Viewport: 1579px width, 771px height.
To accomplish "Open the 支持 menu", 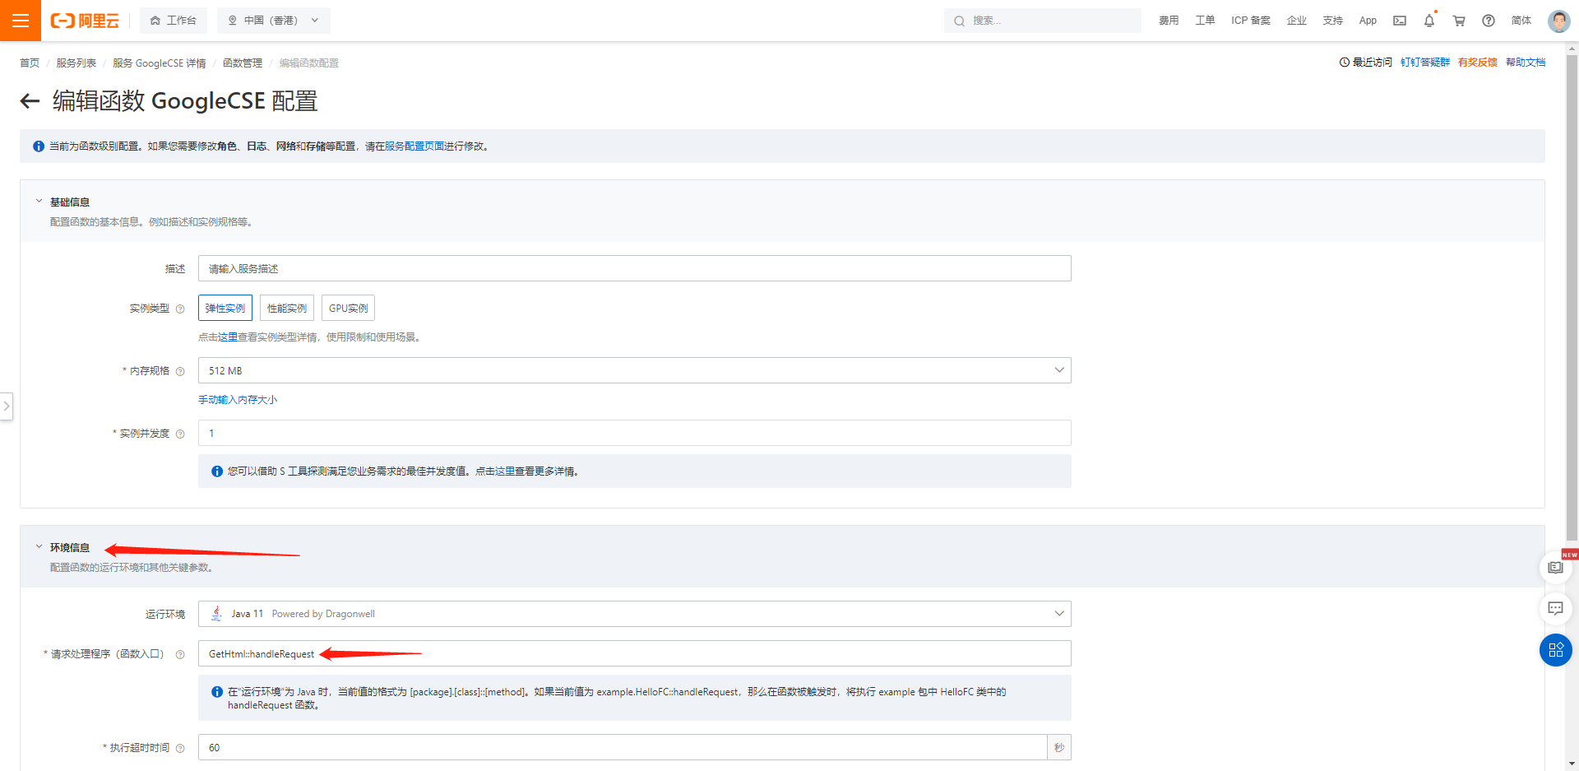I will [x=1333, y=21].
